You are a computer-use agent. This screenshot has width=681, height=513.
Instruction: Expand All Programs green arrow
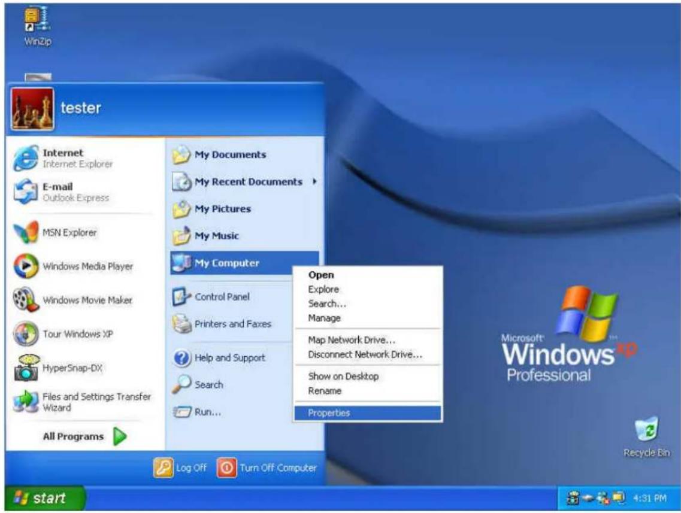(x=120, y=436)
